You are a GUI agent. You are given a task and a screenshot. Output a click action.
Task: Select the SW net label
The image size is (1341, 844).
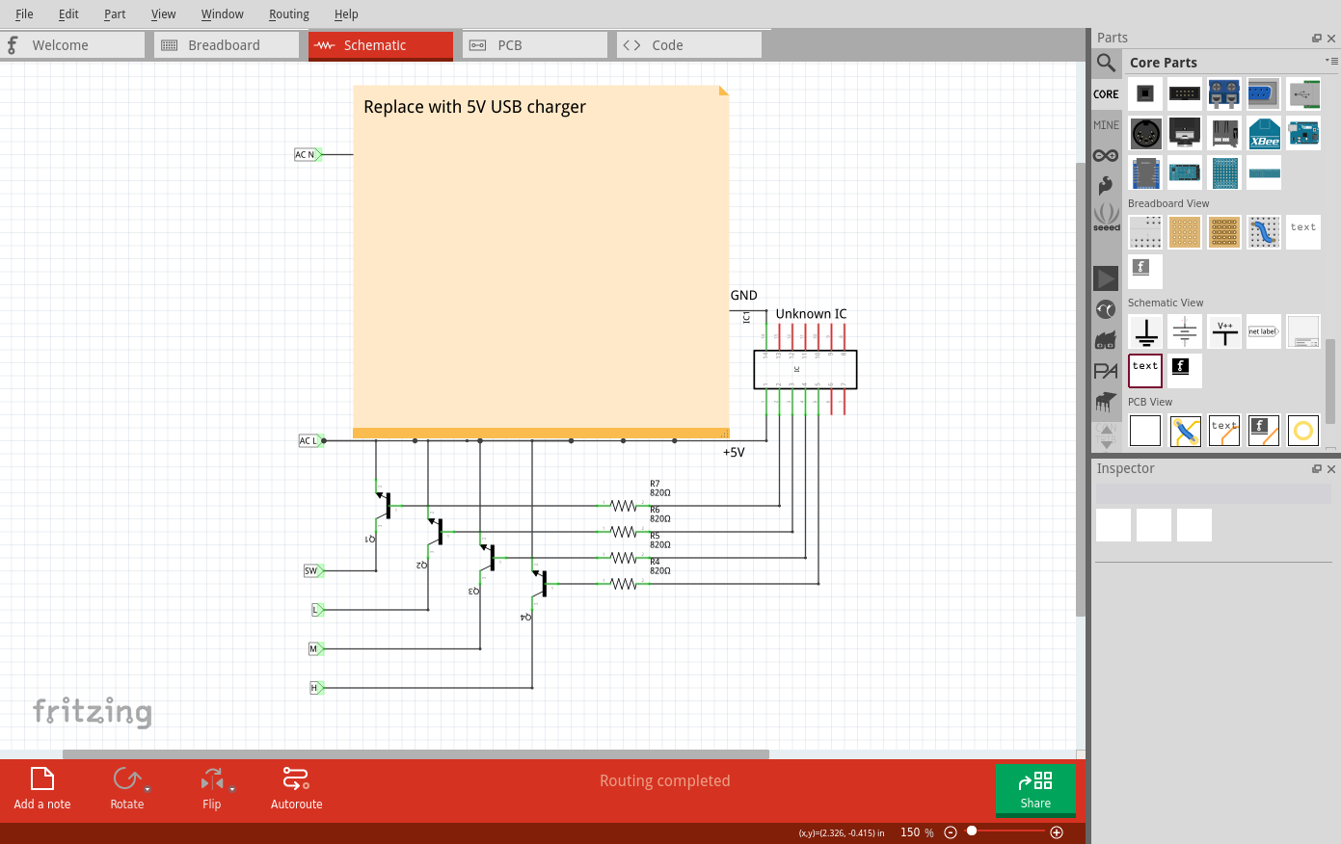[x=313, y=570]
